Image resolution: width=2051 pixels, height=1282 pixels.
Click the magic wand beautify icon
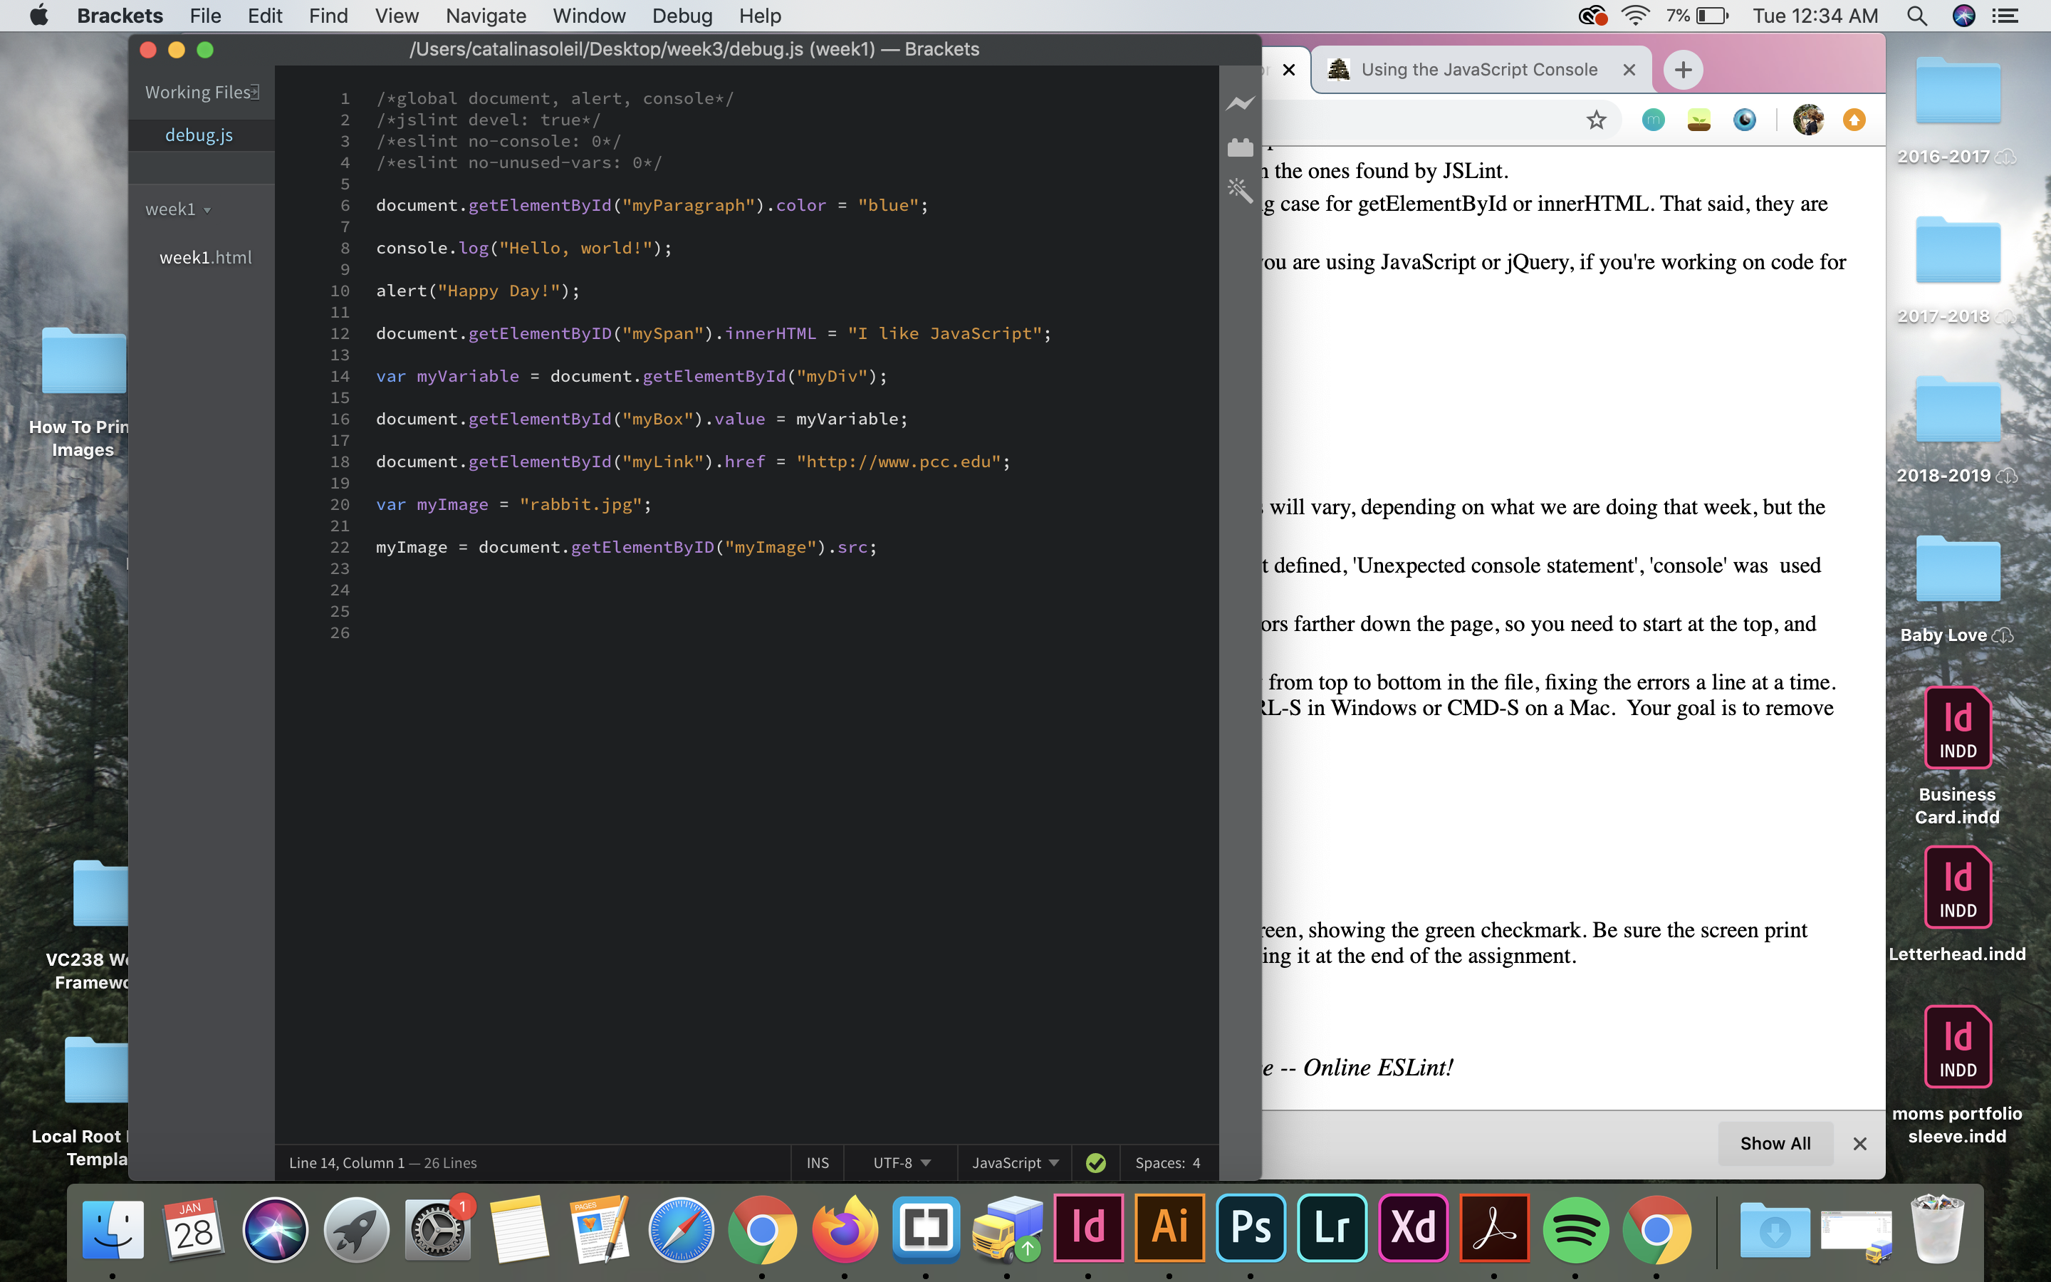pyautogui.click(x=1240, y=190)
